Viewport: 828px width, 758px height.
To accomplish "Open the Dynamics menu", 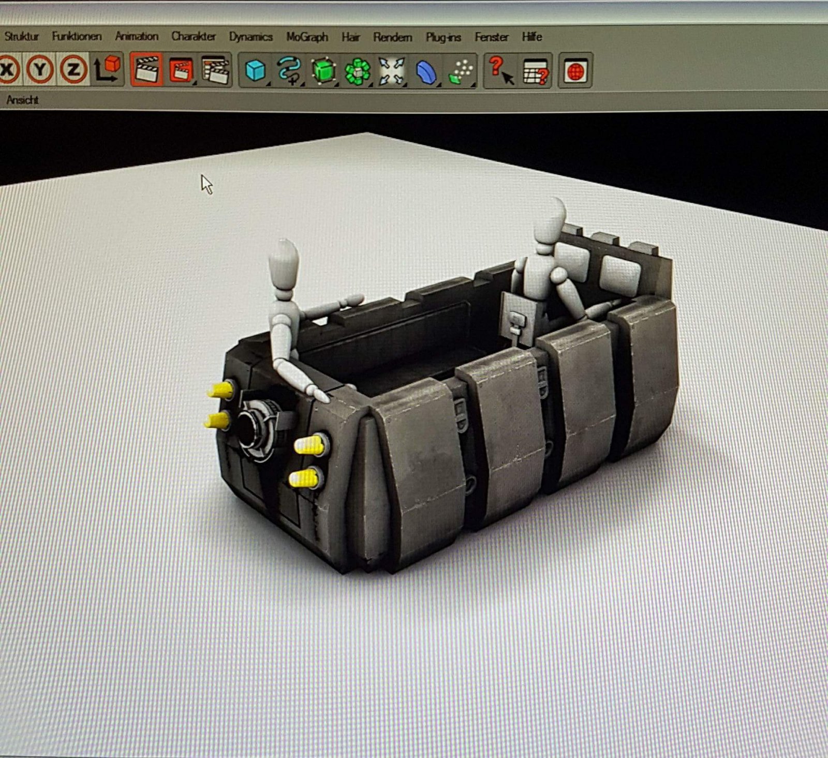I will 250,37.
